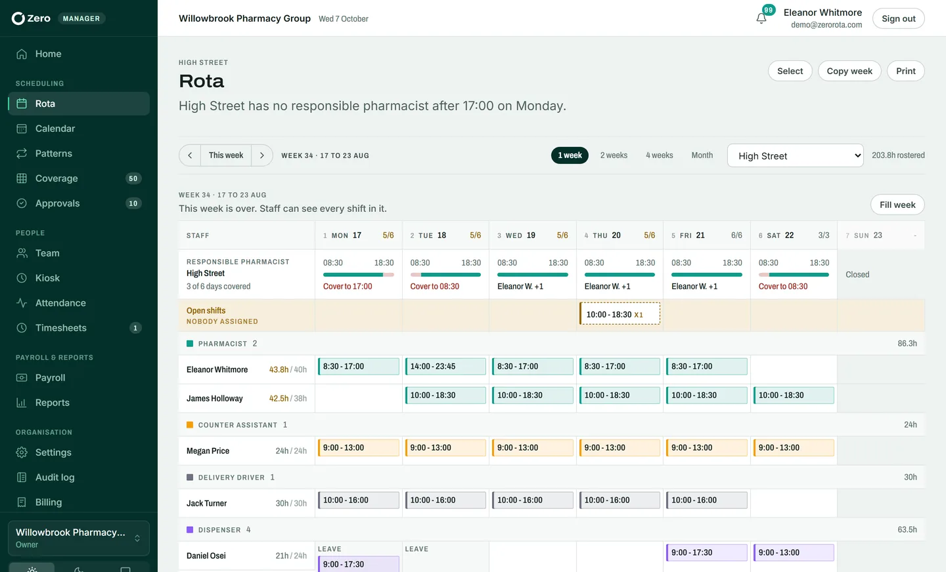Screen dimensions: 946x572
Task: Click the This week button
Action: click(x=226, y=155)
